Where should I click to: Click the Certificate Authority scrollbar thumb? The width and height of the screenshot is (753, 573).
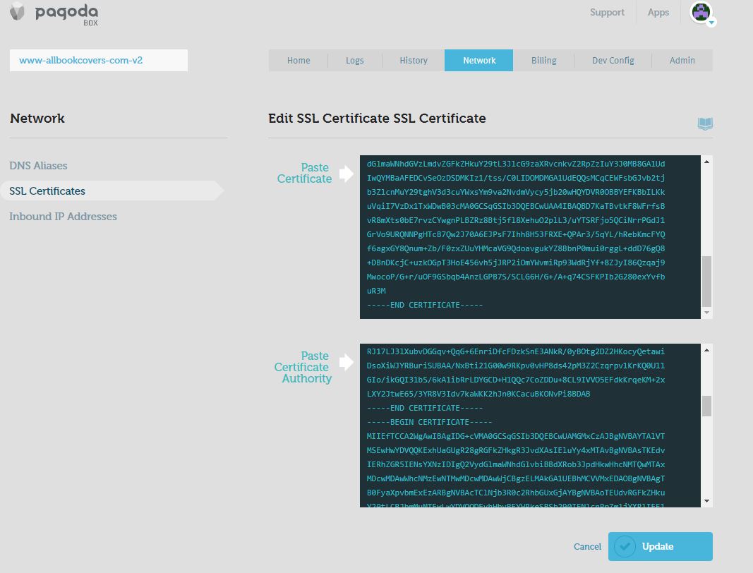coord(706,406)
